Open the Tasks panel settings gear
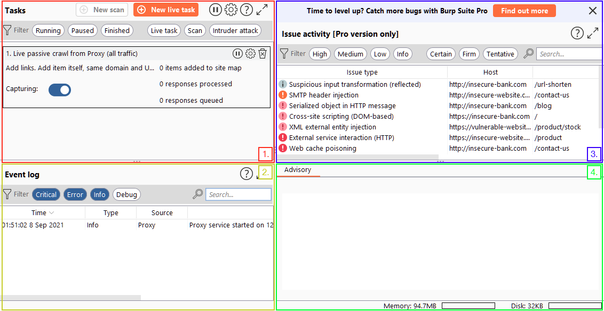The height and width of the screenshot is (311, 604). click(231, 9)
